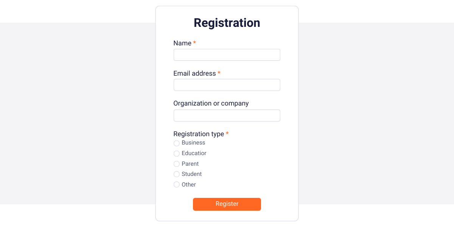Click the Registration type heading

198,134
